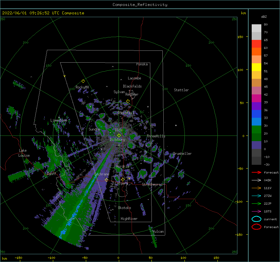Click the RockyMH label
This screenshot has width=280, height=262.
click(x=82, y=87)
